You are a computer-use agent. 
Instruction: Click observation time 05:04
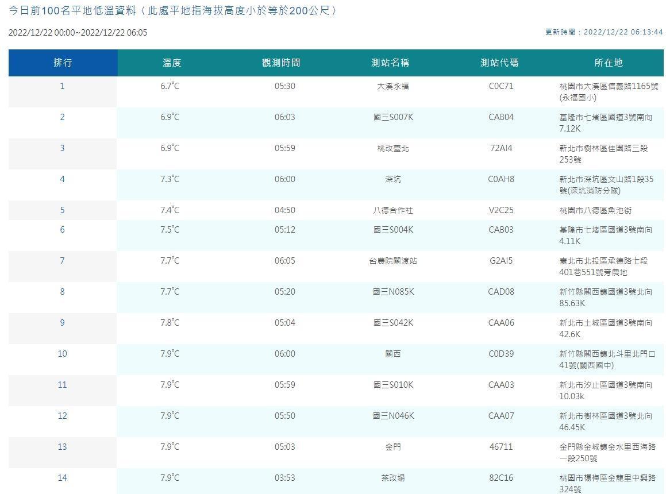coord(284,323)
